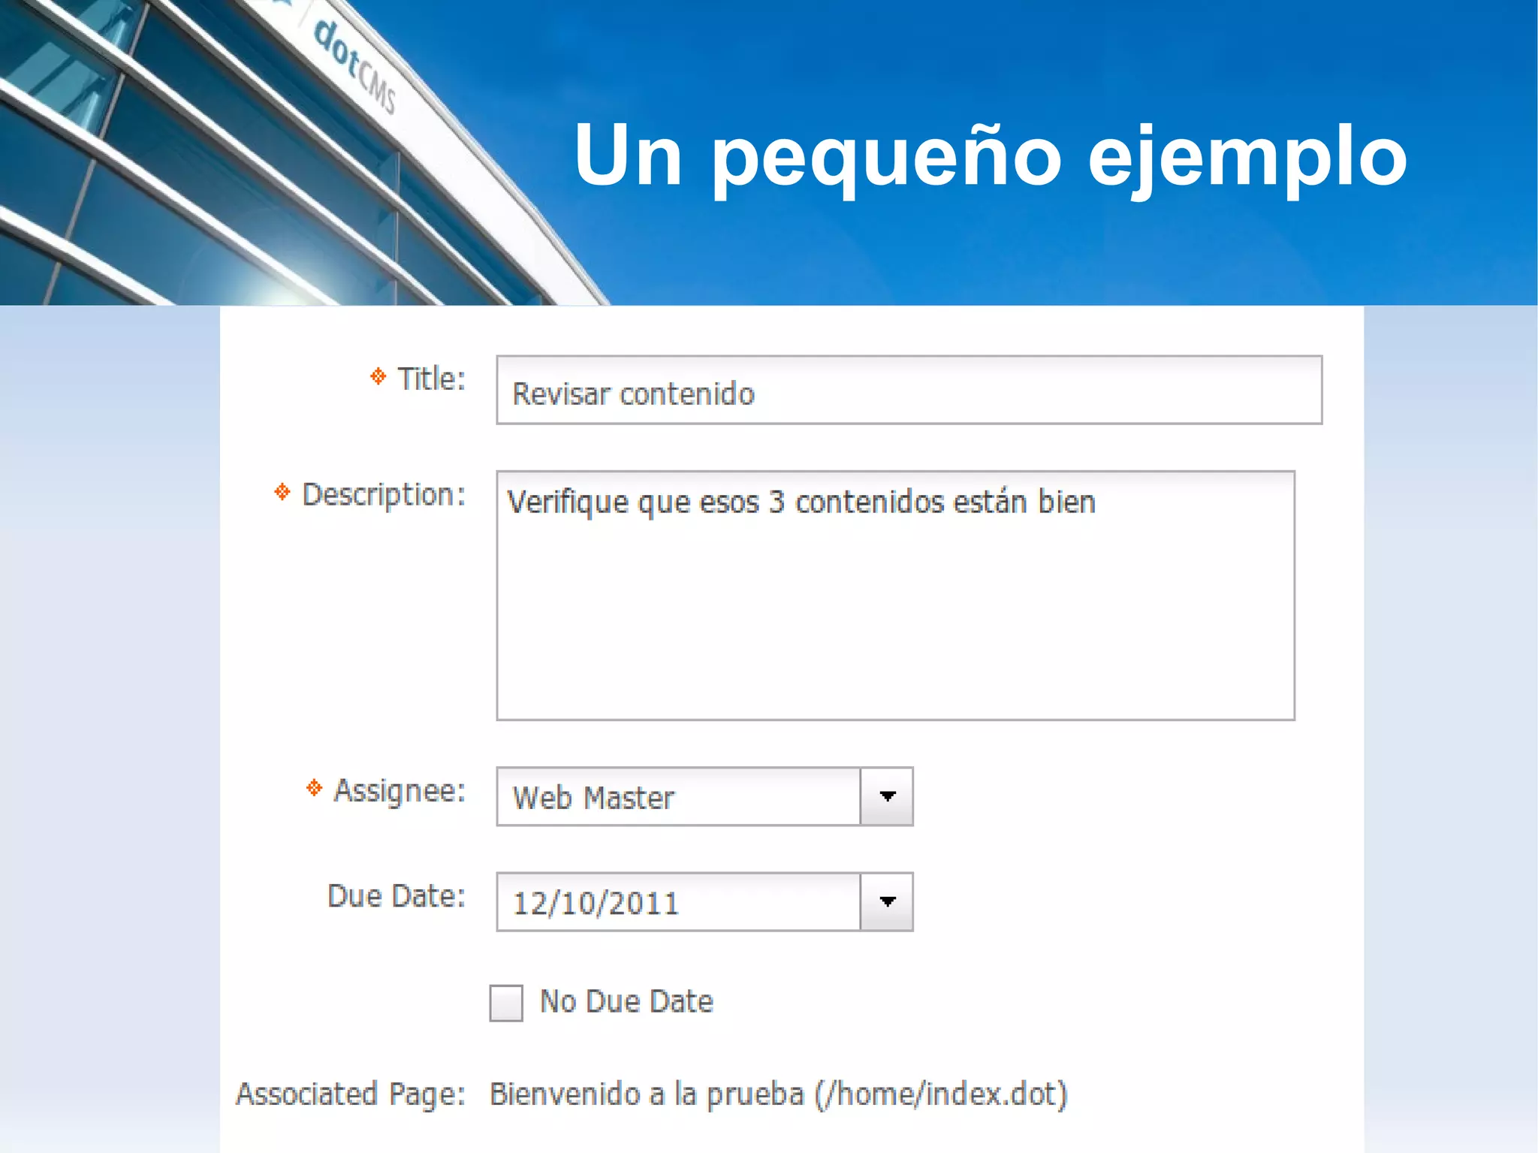Click the "Associated Page:" label
The height and width of the screenshot is (1153, 1538).
[351, 1094]
